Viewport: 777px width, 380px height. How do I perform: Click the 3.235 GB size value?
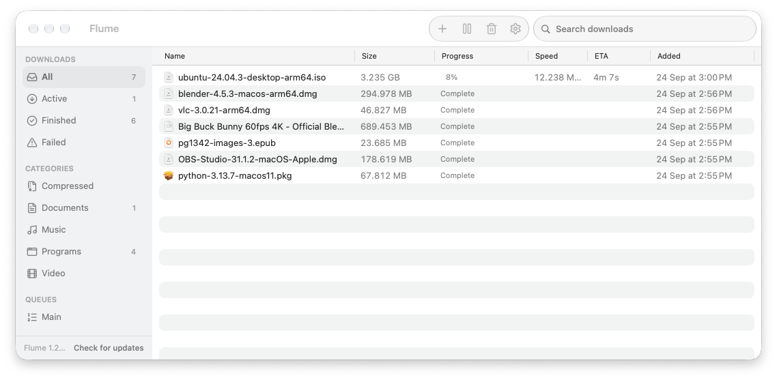pos(380,77)
